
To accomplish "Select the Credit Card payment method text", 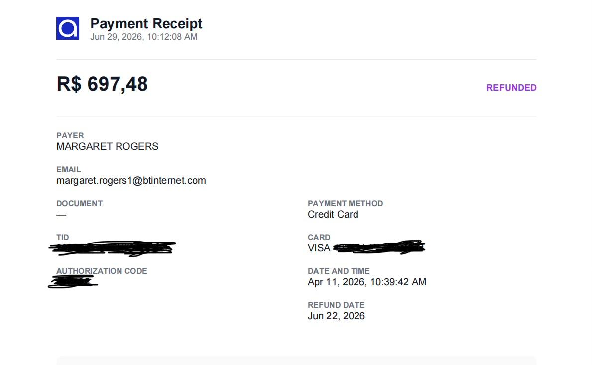I will pos(333,215).
